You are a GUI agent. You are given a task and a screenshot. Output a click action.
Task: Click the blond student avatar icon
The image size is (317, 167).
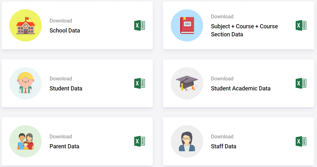26,83
